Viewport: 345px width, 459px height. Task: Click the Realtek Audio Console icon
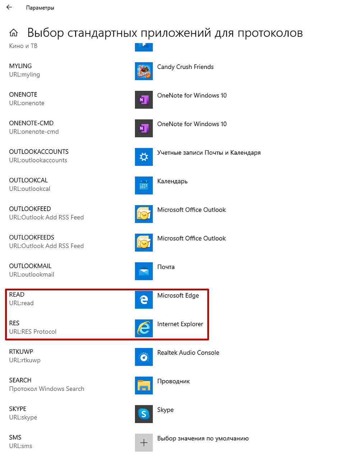point(144,357)
